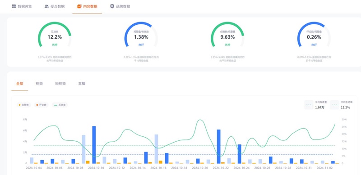Open the 品牌数据 tab
Screen dimensions: 361x175
(120, 6)
